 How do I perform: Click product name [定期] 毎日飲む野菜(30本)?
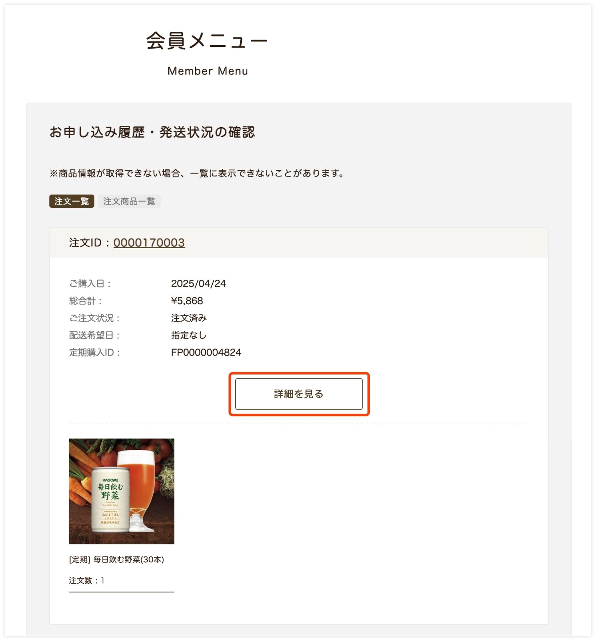click(x=116, y=559)
